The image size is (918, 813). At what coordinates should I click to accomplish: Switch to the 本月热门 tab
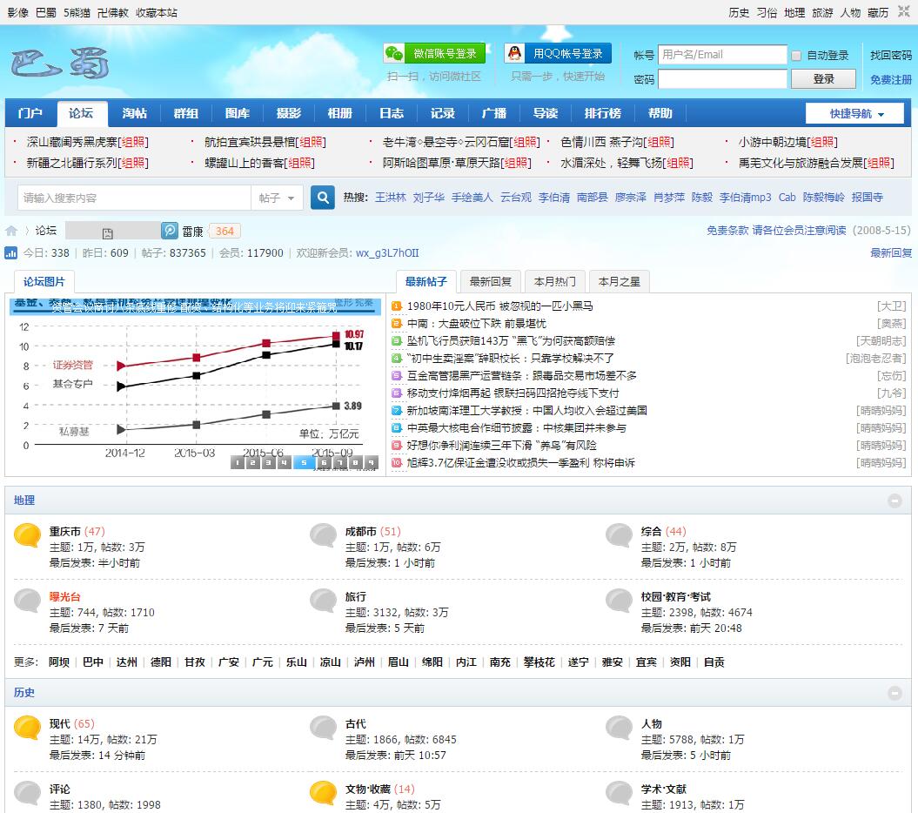click(554, 281)
